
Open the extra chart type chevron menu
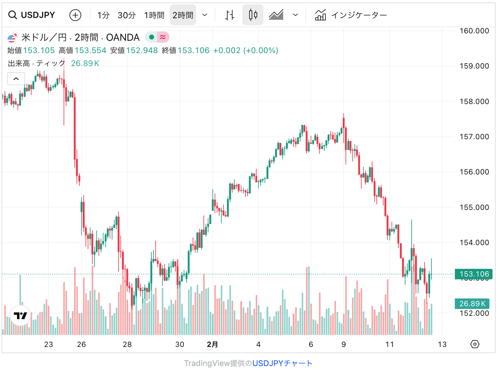tap(295, 15)
